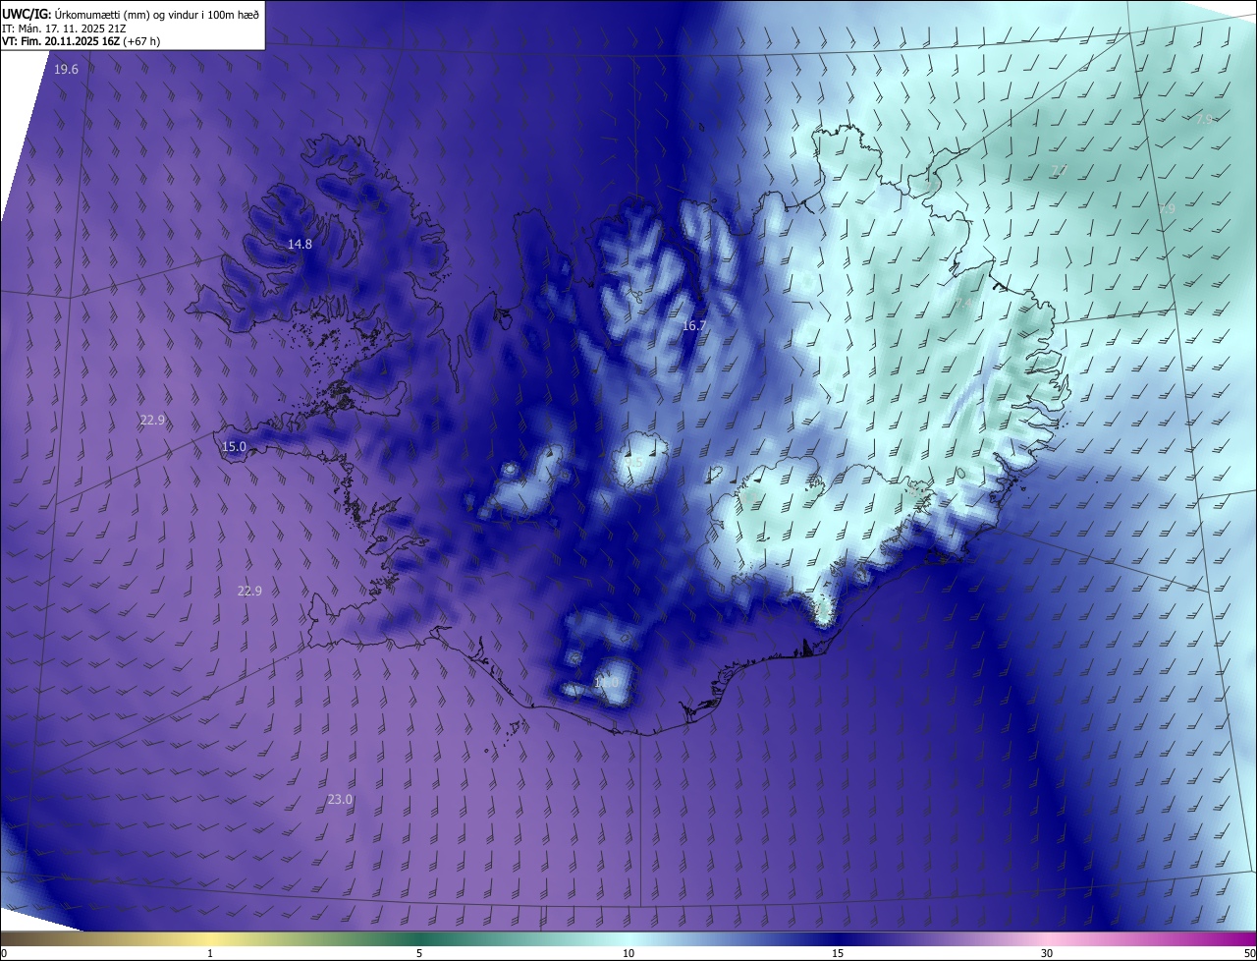1257x961 pixels.
Task: Click the faint 7.4 value label
Action: coord(963,303)
